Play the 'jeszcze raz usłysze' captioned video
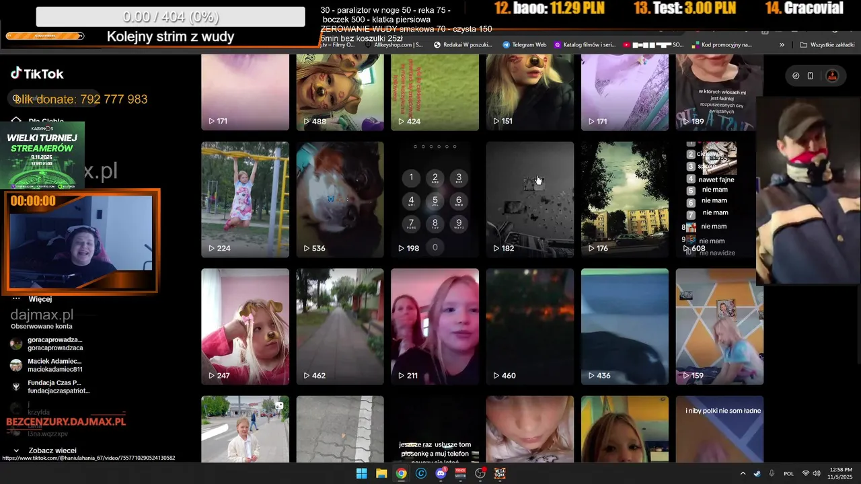Image resolution: width=861 pixels, height=484 pixels. pyautogui.click(x=435, y=429)
